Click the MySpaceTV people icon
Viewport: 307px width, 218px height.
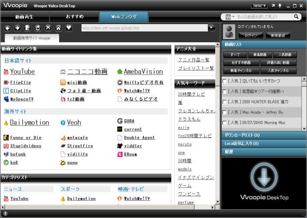click(6, 99)
